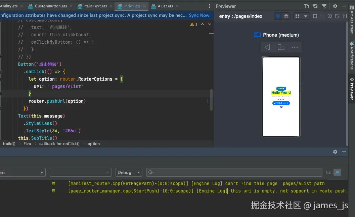Click the "can't find this page" log line
Viewport: 355px width, 217px height.
click(x=196, y=183)
